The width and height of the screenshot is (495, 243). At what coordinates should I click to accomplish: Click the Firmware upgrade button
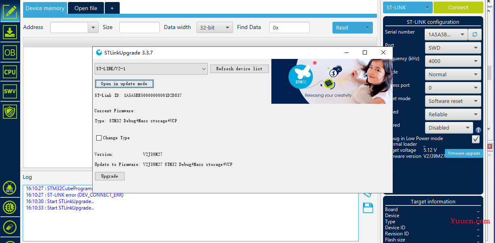[x=464, y=153]
